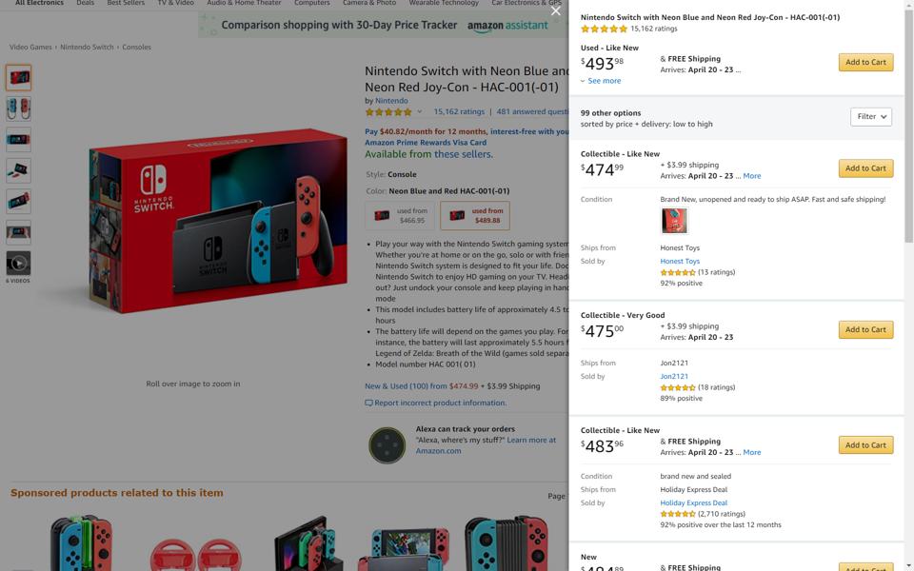Choose the used from $489.88 color option

click(475, 216)
